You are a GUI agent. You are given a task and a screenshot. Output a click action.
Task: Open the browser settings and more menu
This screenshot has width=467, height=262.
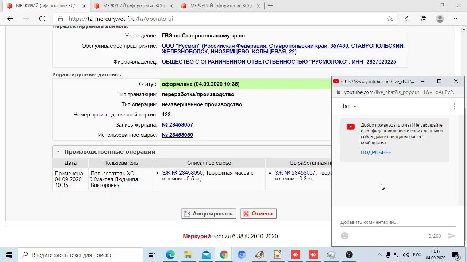[x=456, y=19]
